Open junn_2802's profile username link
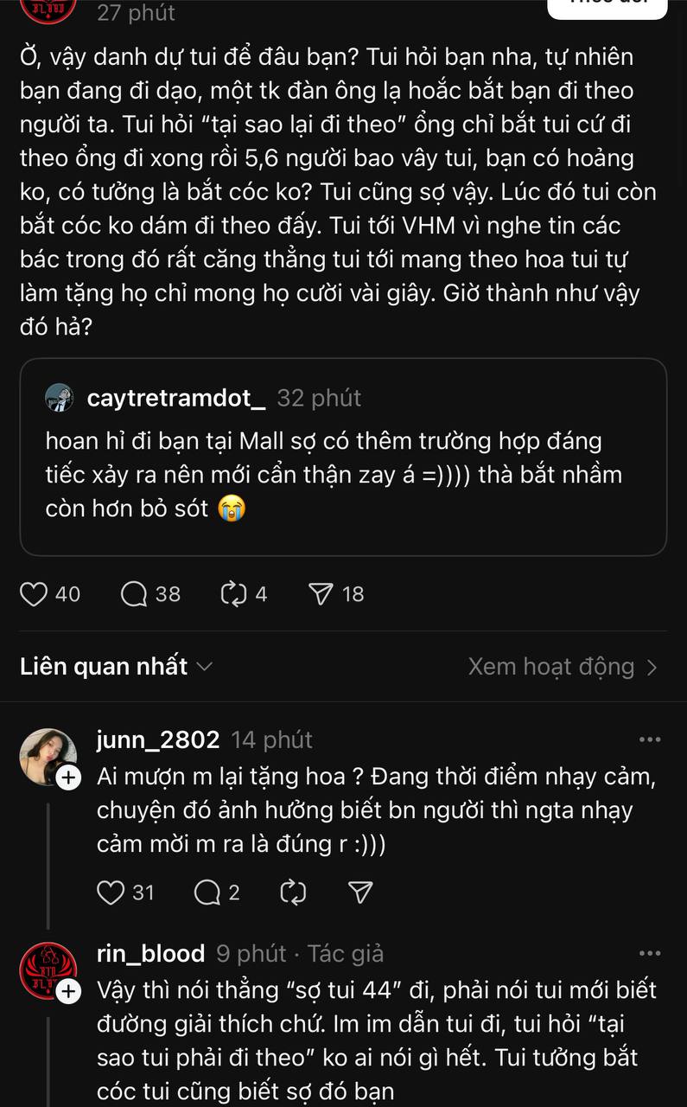Viewport: 687px width, 1107px height. tap(158, 740)
